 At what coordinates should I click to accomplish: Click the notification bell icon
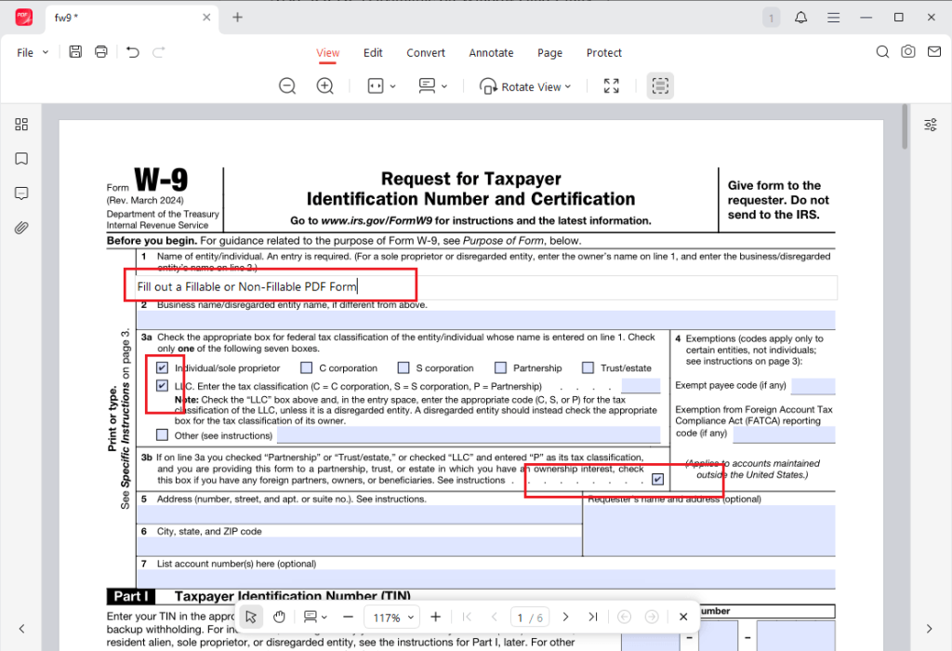point(800,18)
